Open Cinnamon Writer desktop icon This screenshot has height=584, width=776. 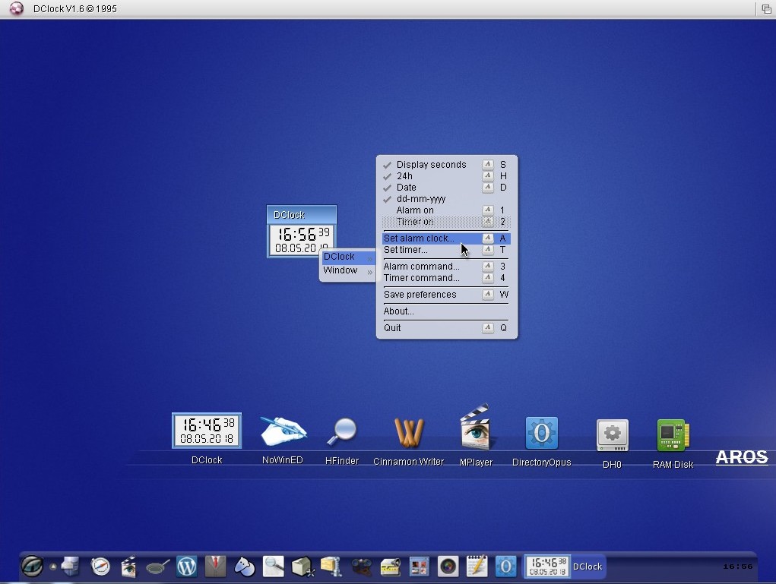[408, 433]
